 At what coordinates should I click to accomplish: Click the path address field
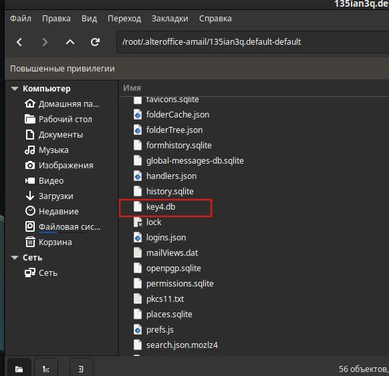[253, 42]
